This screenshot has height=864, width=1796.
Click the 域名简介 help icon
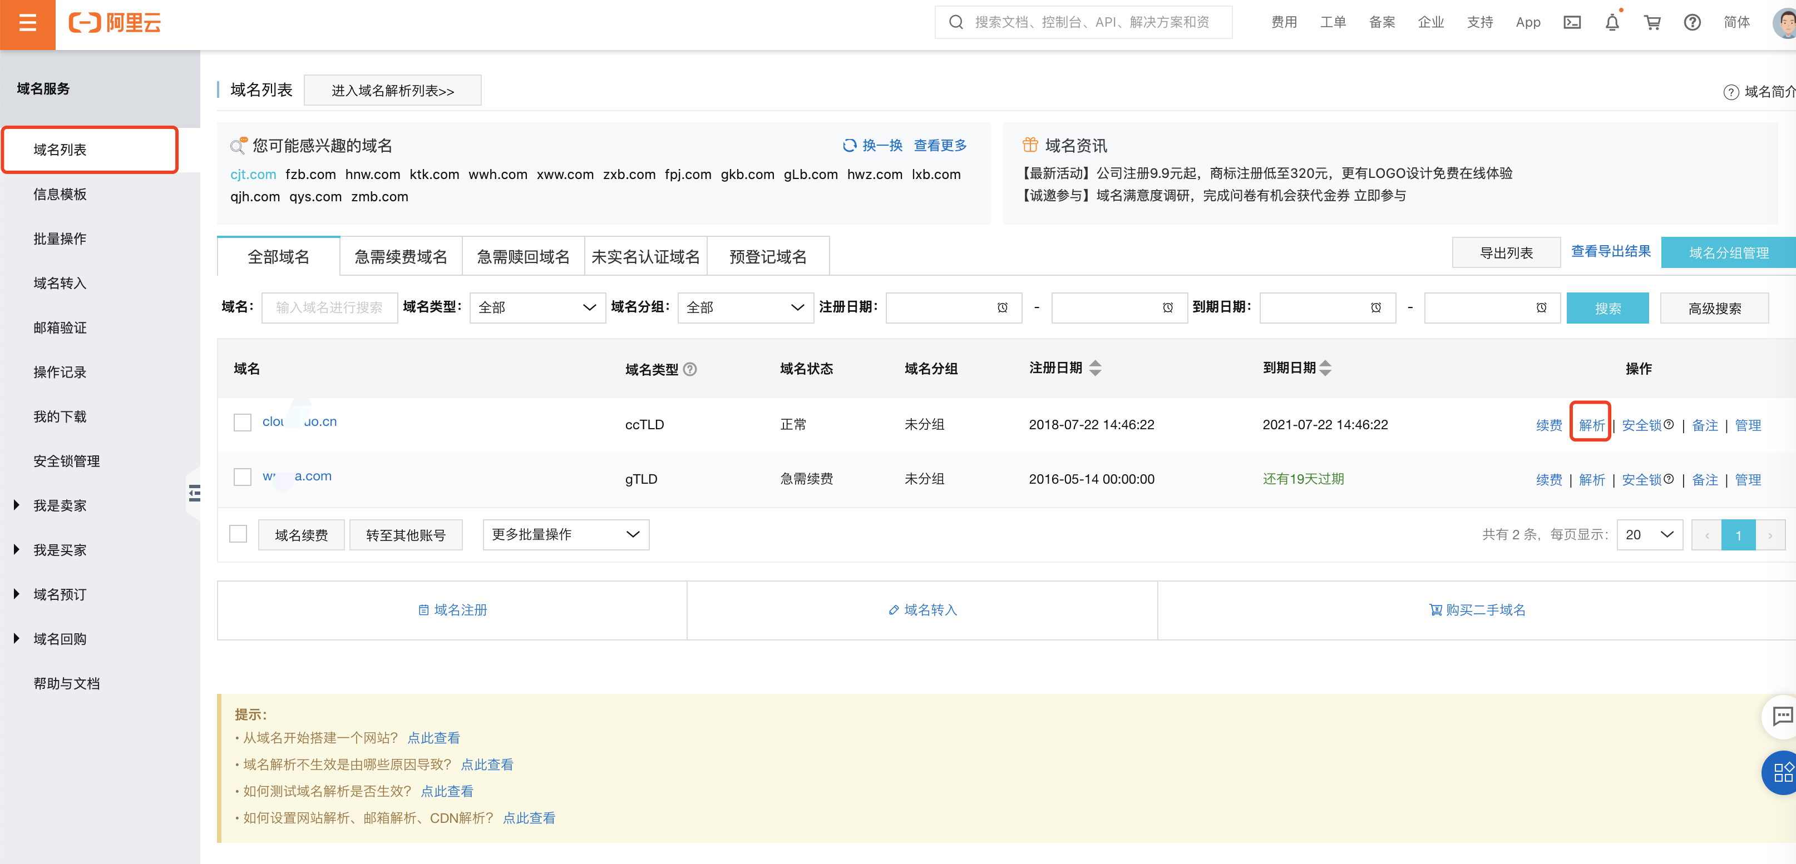pyautogui.click(x=1730, y=92)
